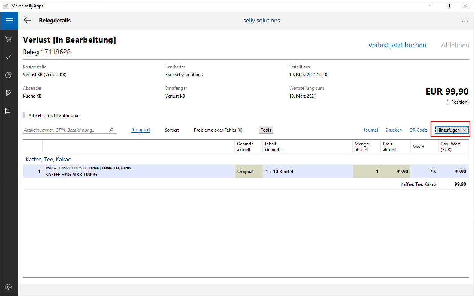Switch to Gruppiert view

[x=141, y=130]
